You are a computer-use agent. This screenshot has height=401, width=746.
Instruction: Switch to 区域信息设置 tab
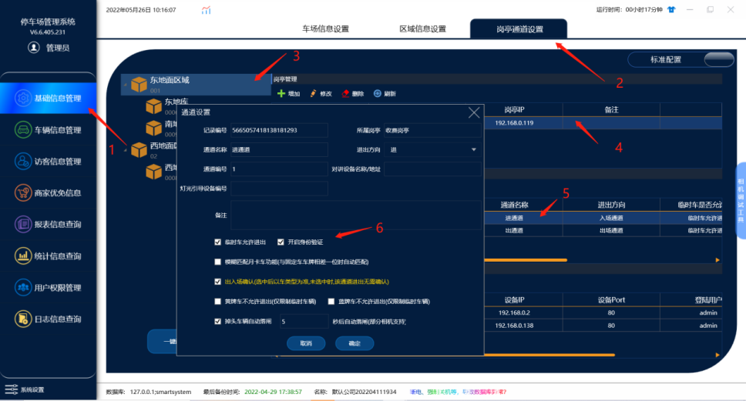(423, 29)
